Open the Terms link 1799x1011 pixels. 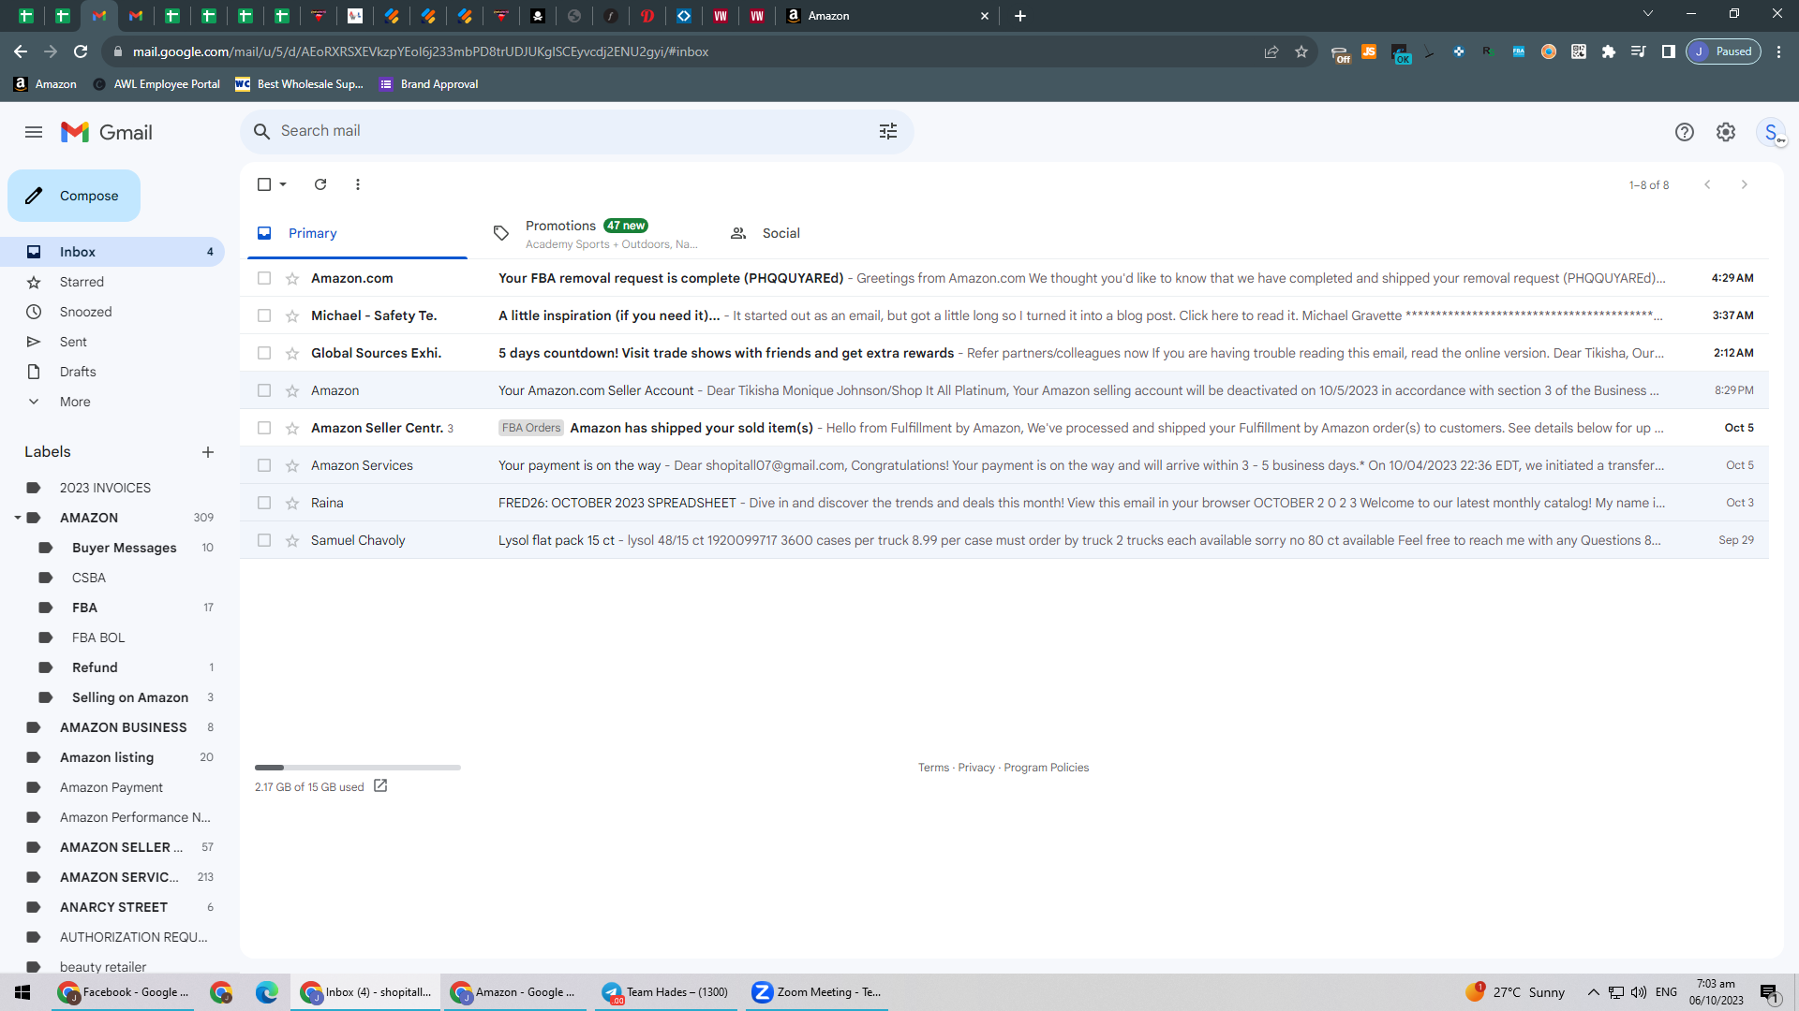click(x=933, y=768)
